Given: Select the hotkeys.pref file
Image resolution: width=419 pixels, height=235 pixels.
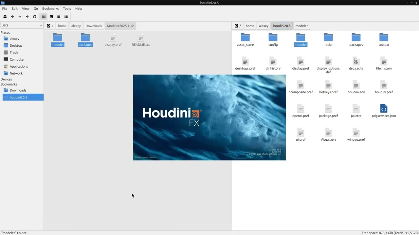Looking at the screenshot, I should pyautogui.click(x=328, y=87).
